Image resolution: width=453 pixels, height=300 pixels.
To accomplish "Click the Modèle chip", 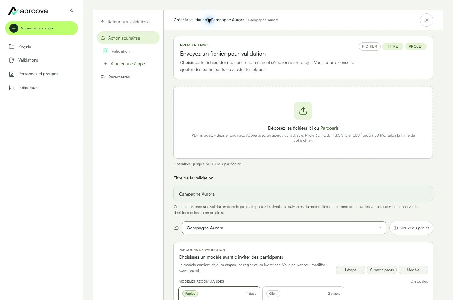I will (x=413, y=270).
